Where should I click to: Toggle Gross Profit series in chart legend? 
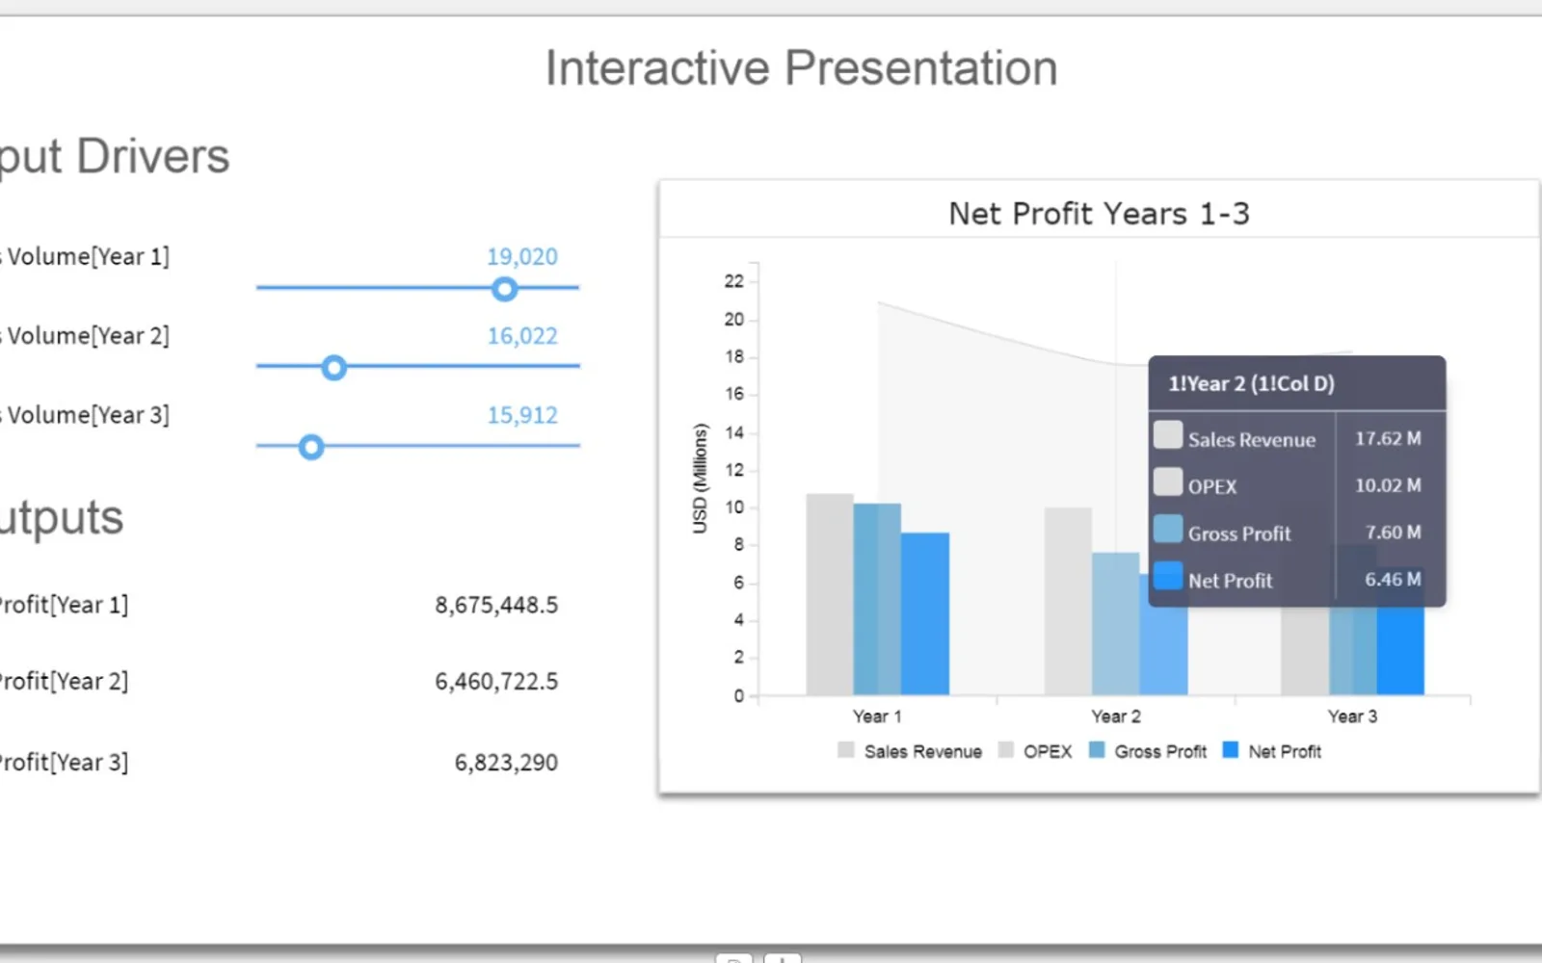tap(1147, 751)
